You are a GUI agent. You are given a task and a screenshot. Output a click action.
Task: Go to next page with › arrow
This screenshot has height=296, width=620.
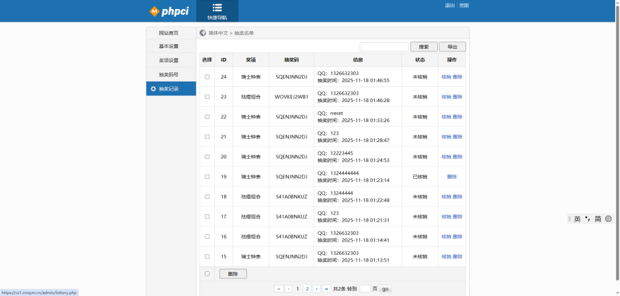(x=317, y=289)
